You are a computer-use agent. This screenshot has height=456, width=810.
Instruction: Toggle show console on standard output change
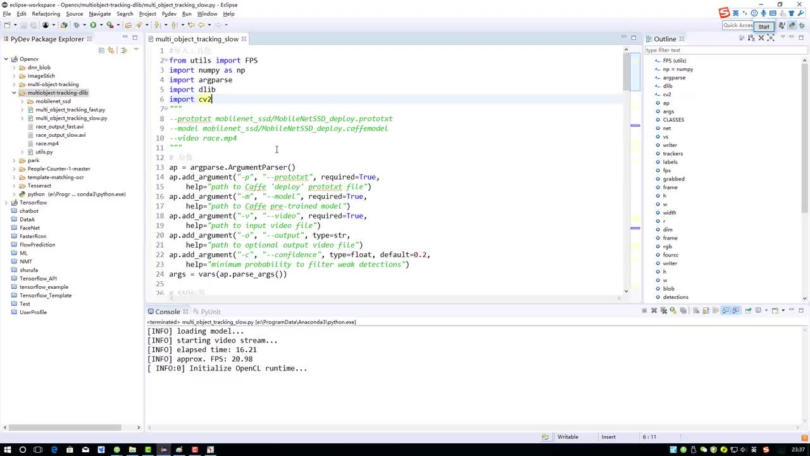click(x=726, y=310)
